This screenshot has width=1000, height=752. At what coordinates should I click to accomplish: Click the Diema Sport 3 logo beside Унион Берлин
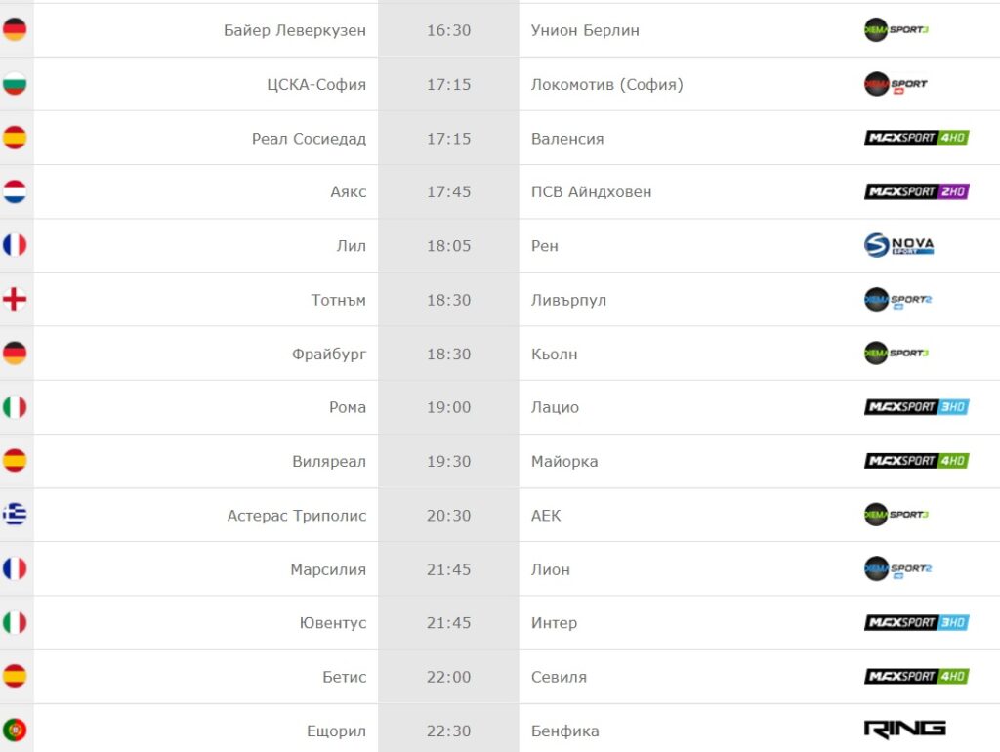[896, 30]
